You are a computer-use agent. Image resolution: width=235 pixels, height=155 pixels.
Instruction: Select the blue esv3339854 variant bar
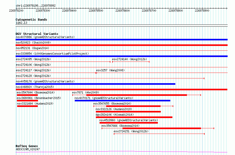[x=121, y=56]
